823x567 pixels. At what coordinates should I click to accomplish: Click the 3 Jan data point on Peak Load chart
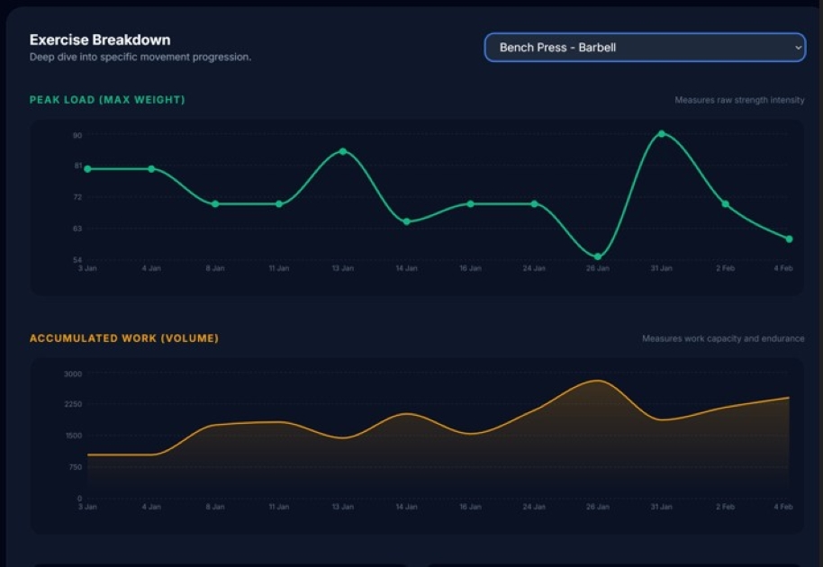point(87,169)
